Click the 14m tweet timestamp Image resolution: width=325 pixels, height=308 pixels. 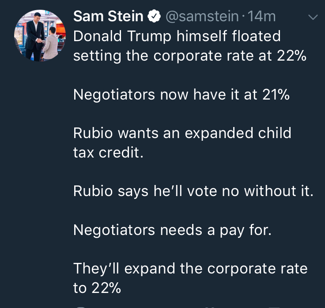(262, 16)
